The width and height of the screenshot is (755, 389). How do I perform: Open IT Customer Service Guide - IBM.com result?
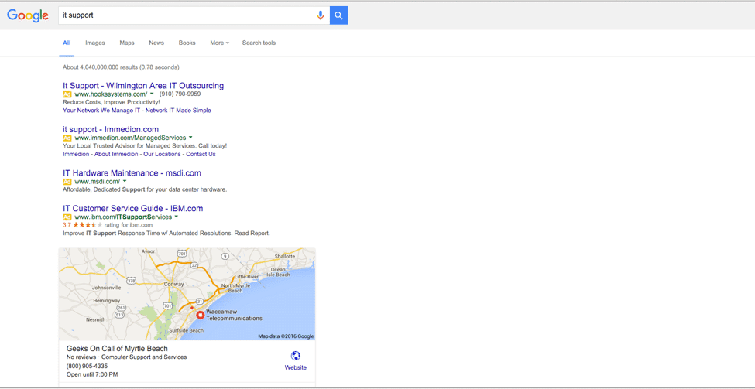[x=133, y=209]
